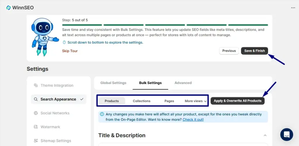Click the third tour progress segment

(165, 25)
